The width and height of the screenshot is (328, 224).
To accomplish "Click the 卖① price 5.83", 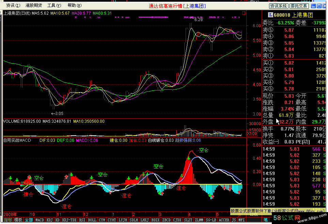I will tap(289, 56).
